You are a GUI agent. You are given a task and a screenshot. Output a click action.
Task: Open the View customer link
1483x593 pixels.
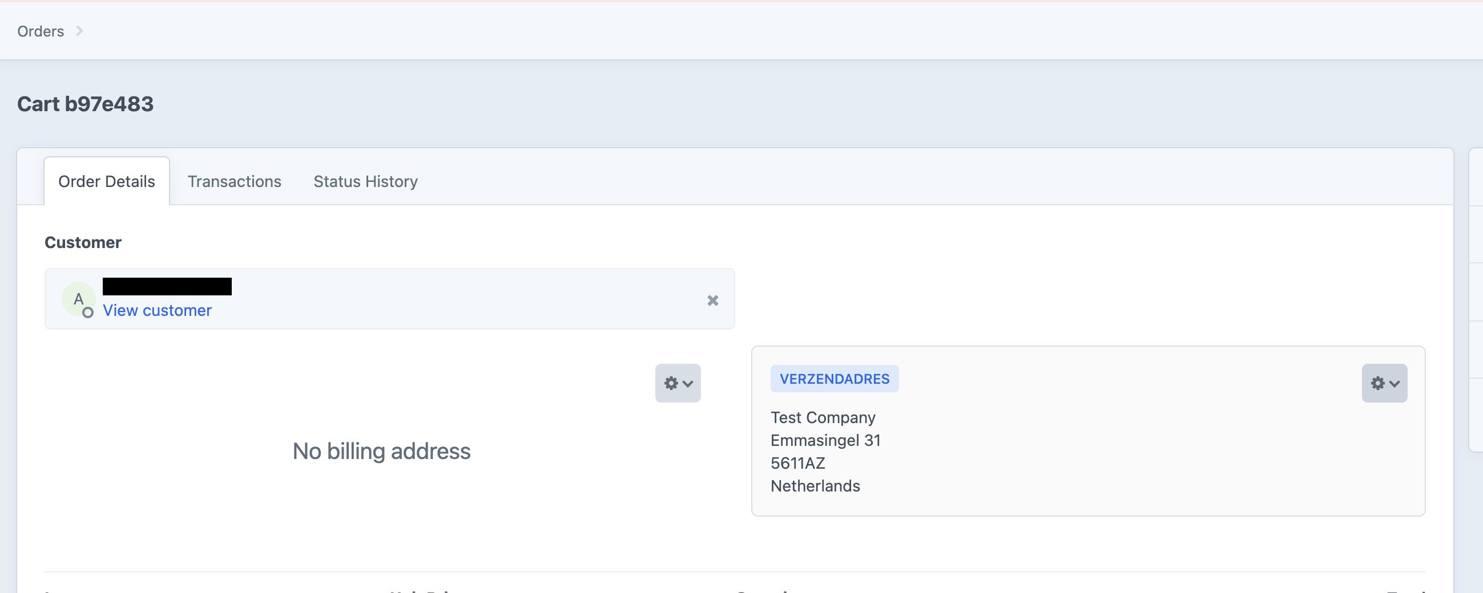point(156,310)
